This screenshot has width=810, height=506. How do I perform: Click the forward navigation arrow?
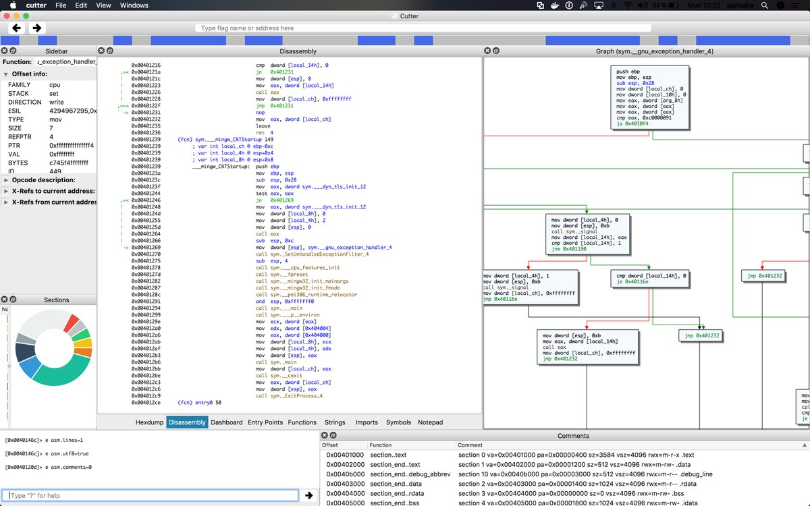pyautogui.click(x=37, y=28)
